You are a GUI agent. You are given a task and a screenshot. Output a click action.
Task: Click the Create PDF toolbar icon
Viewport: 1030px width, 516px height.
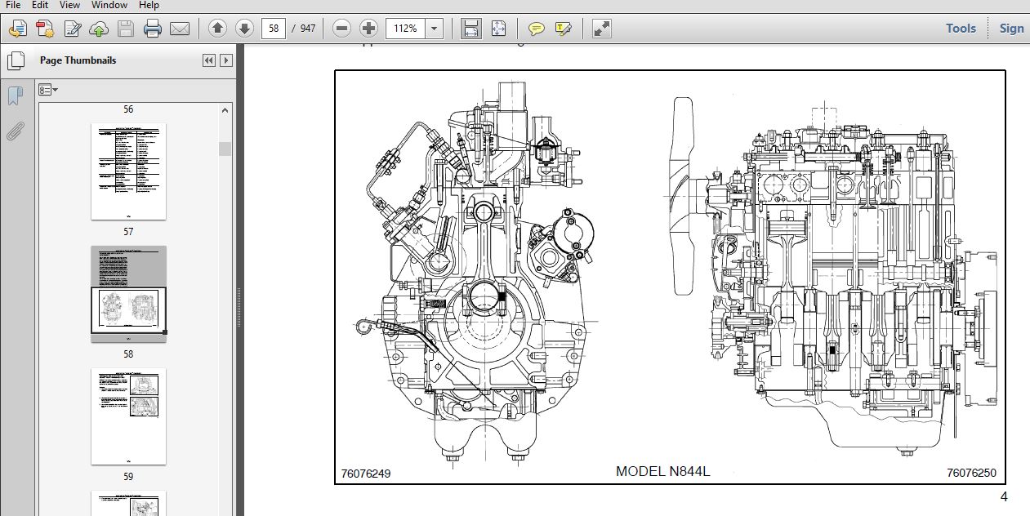pyautogui.click(x=45, y=29)
